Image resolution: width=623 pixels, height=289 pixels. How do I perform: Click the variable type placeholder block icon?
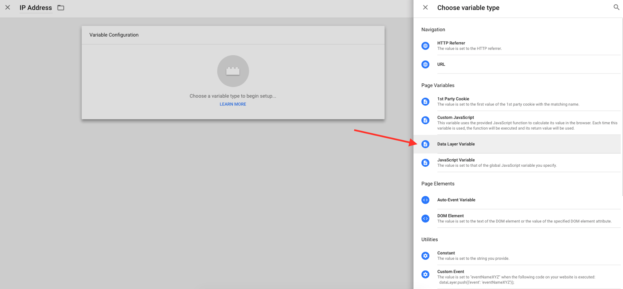[233, 71]
